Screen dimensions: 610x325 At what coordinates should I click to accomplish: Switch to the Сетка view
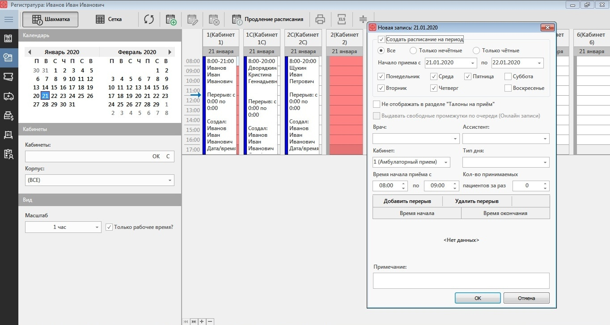point(109,19)
